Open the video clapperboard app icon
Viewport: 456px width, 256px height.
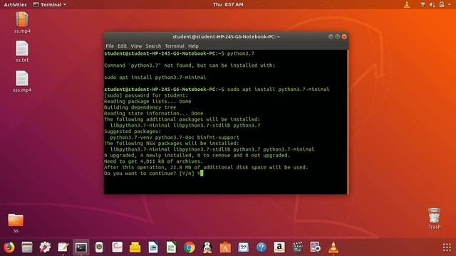pos(297,247)
